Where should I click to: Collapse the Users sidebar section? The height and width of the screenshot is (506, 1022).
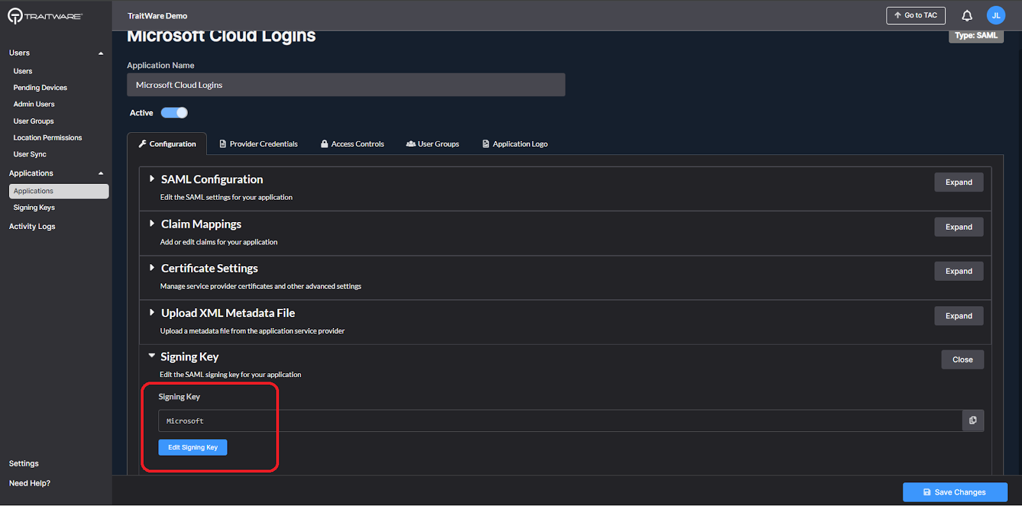(101, 53)
